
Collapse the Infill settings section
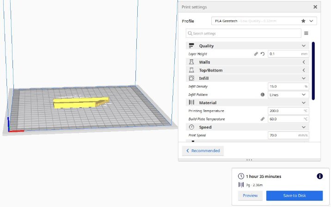point(303,78)
